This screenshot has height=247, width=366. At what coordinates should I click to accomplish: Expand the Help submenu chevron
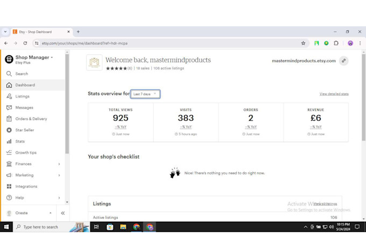pyautogui.click(x=59, y=197)
